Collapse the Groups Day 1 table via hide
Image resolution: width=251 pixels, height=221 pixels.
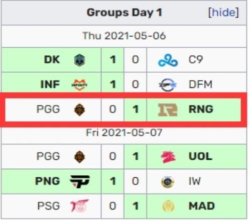pyautogui.click(x=223, y=13)
